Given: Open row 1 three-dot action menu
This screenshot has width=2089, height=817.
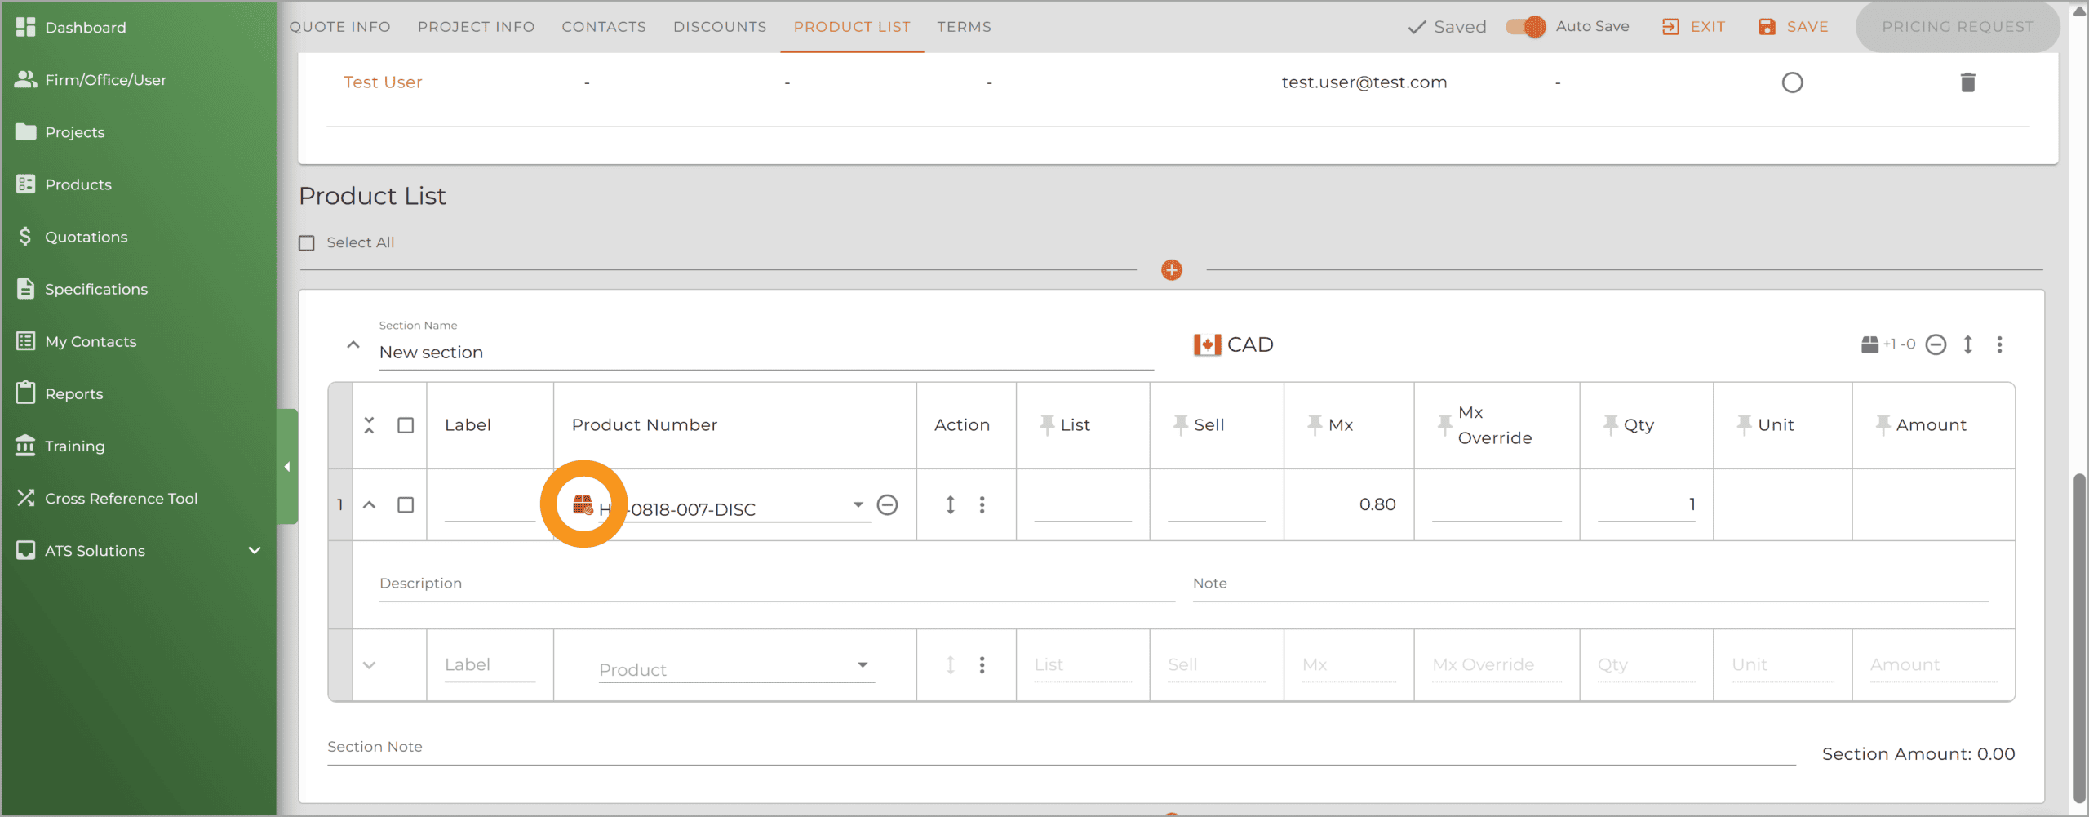Looking at the screenshot, I should click(982, 505).
